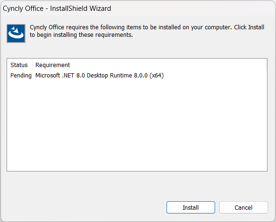
Task: Click the window title 'Cyncly Office - InstallShield Wizard'
Action: pyautogui.click(x=57, y=9)
